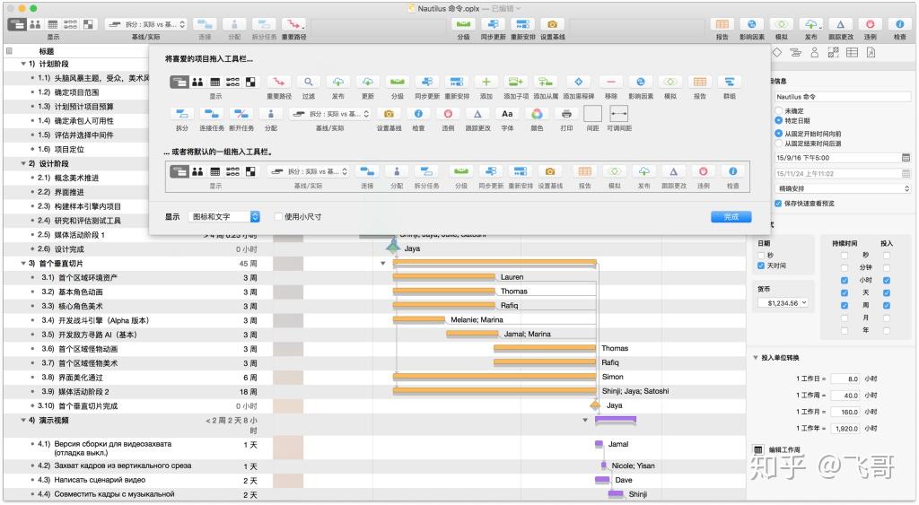This screenshot has height=505, width=919.
Task: Click 重要路径 icon in the main window toolbar
Action: click(293, 24)
